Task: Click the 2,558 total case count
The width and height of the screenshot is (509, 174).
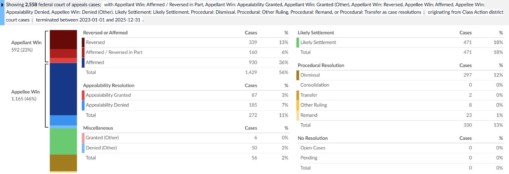Action: [31, 5]
